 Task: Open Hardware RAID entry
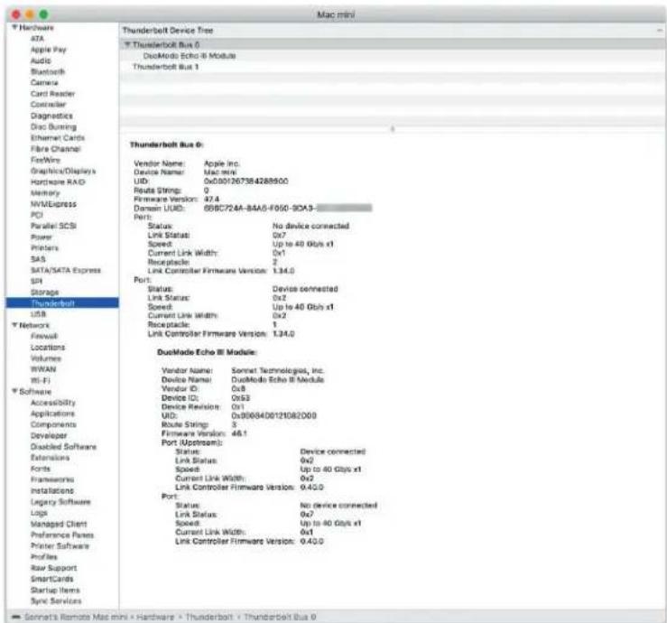tap(58, 181)
